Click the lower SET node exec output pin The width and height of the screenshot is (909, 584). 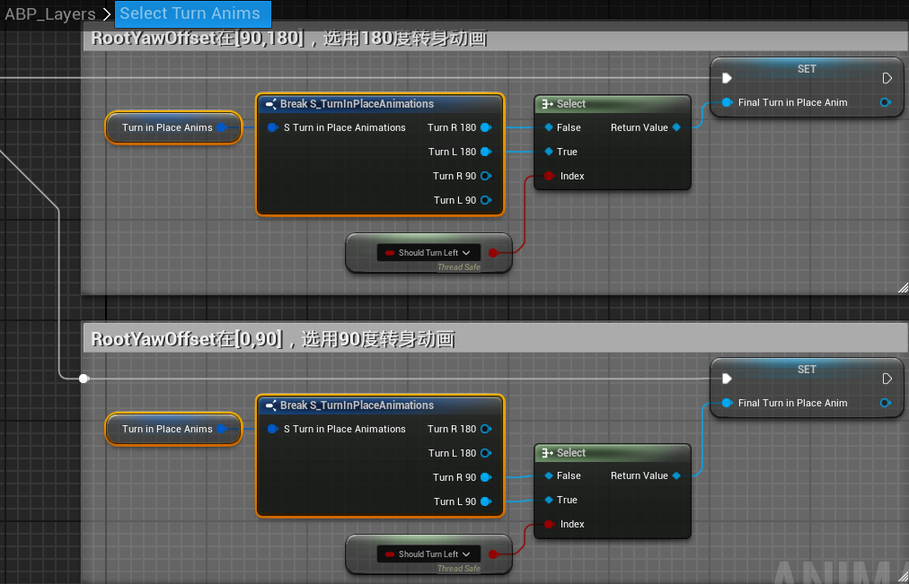(887, 379)
